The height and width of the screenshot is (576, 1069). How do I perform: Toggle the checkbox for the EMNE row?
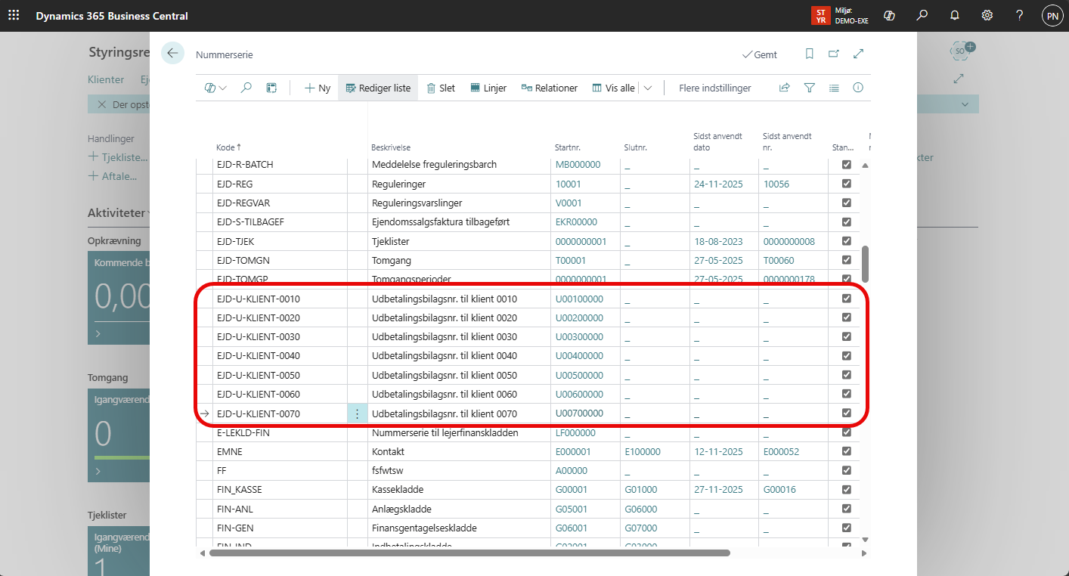(x=846, y=451)
